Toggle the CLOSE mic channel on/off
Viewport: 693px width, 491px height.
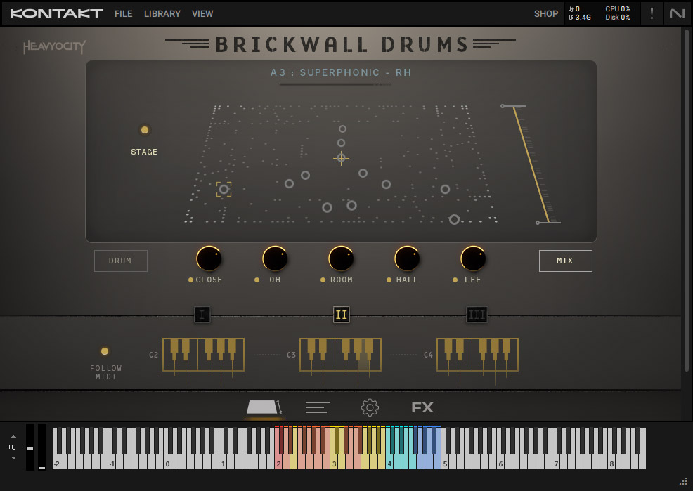pos(190,280)
